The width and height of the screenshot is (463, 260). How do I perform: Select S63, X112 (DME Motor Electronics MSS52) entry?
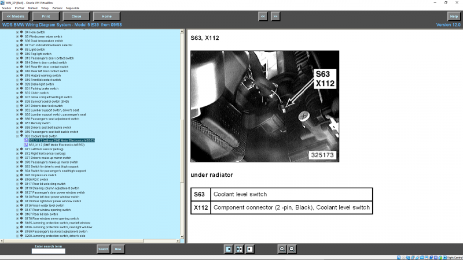[57, 145]
